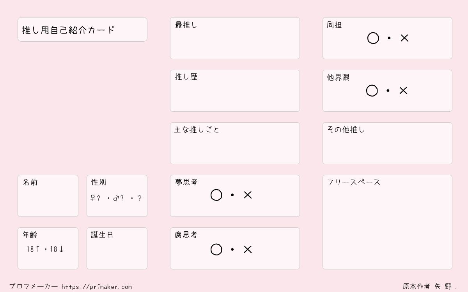Choose the cross mark for 他界隈

(x=403, y=91)
